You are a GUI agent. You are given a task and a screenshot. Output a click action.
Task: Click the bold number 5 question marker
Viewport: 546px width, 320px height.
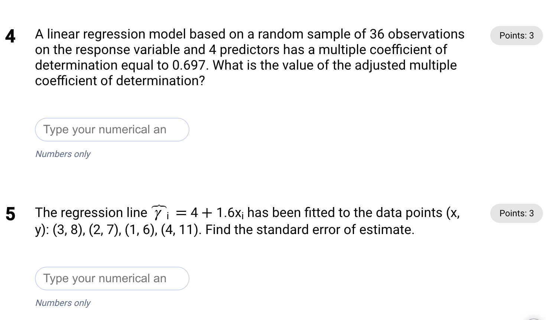pyautogui.click(x=10, y=214)
